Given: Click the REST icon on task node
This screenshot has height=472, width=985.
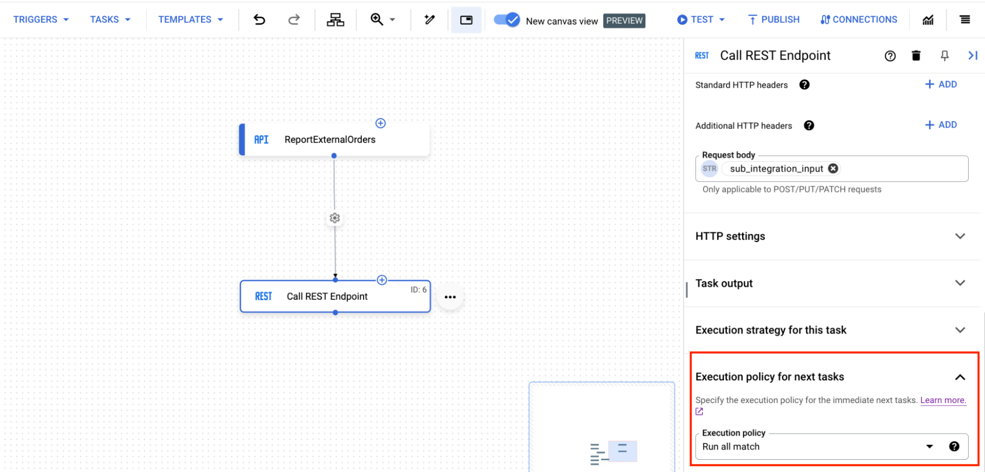Looking at the screenshot, I should (263, 296).
